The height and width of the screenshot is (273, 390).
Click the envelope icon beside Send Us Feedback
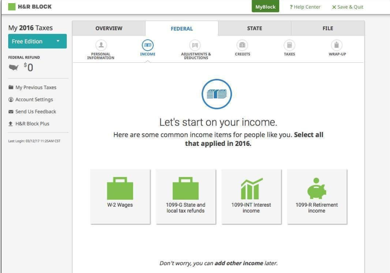11,112
